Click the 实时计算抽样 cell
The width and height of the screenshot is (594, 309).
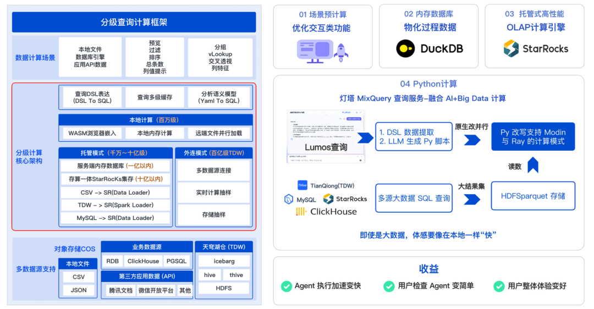pyautogui.click(x=213, y=192)
